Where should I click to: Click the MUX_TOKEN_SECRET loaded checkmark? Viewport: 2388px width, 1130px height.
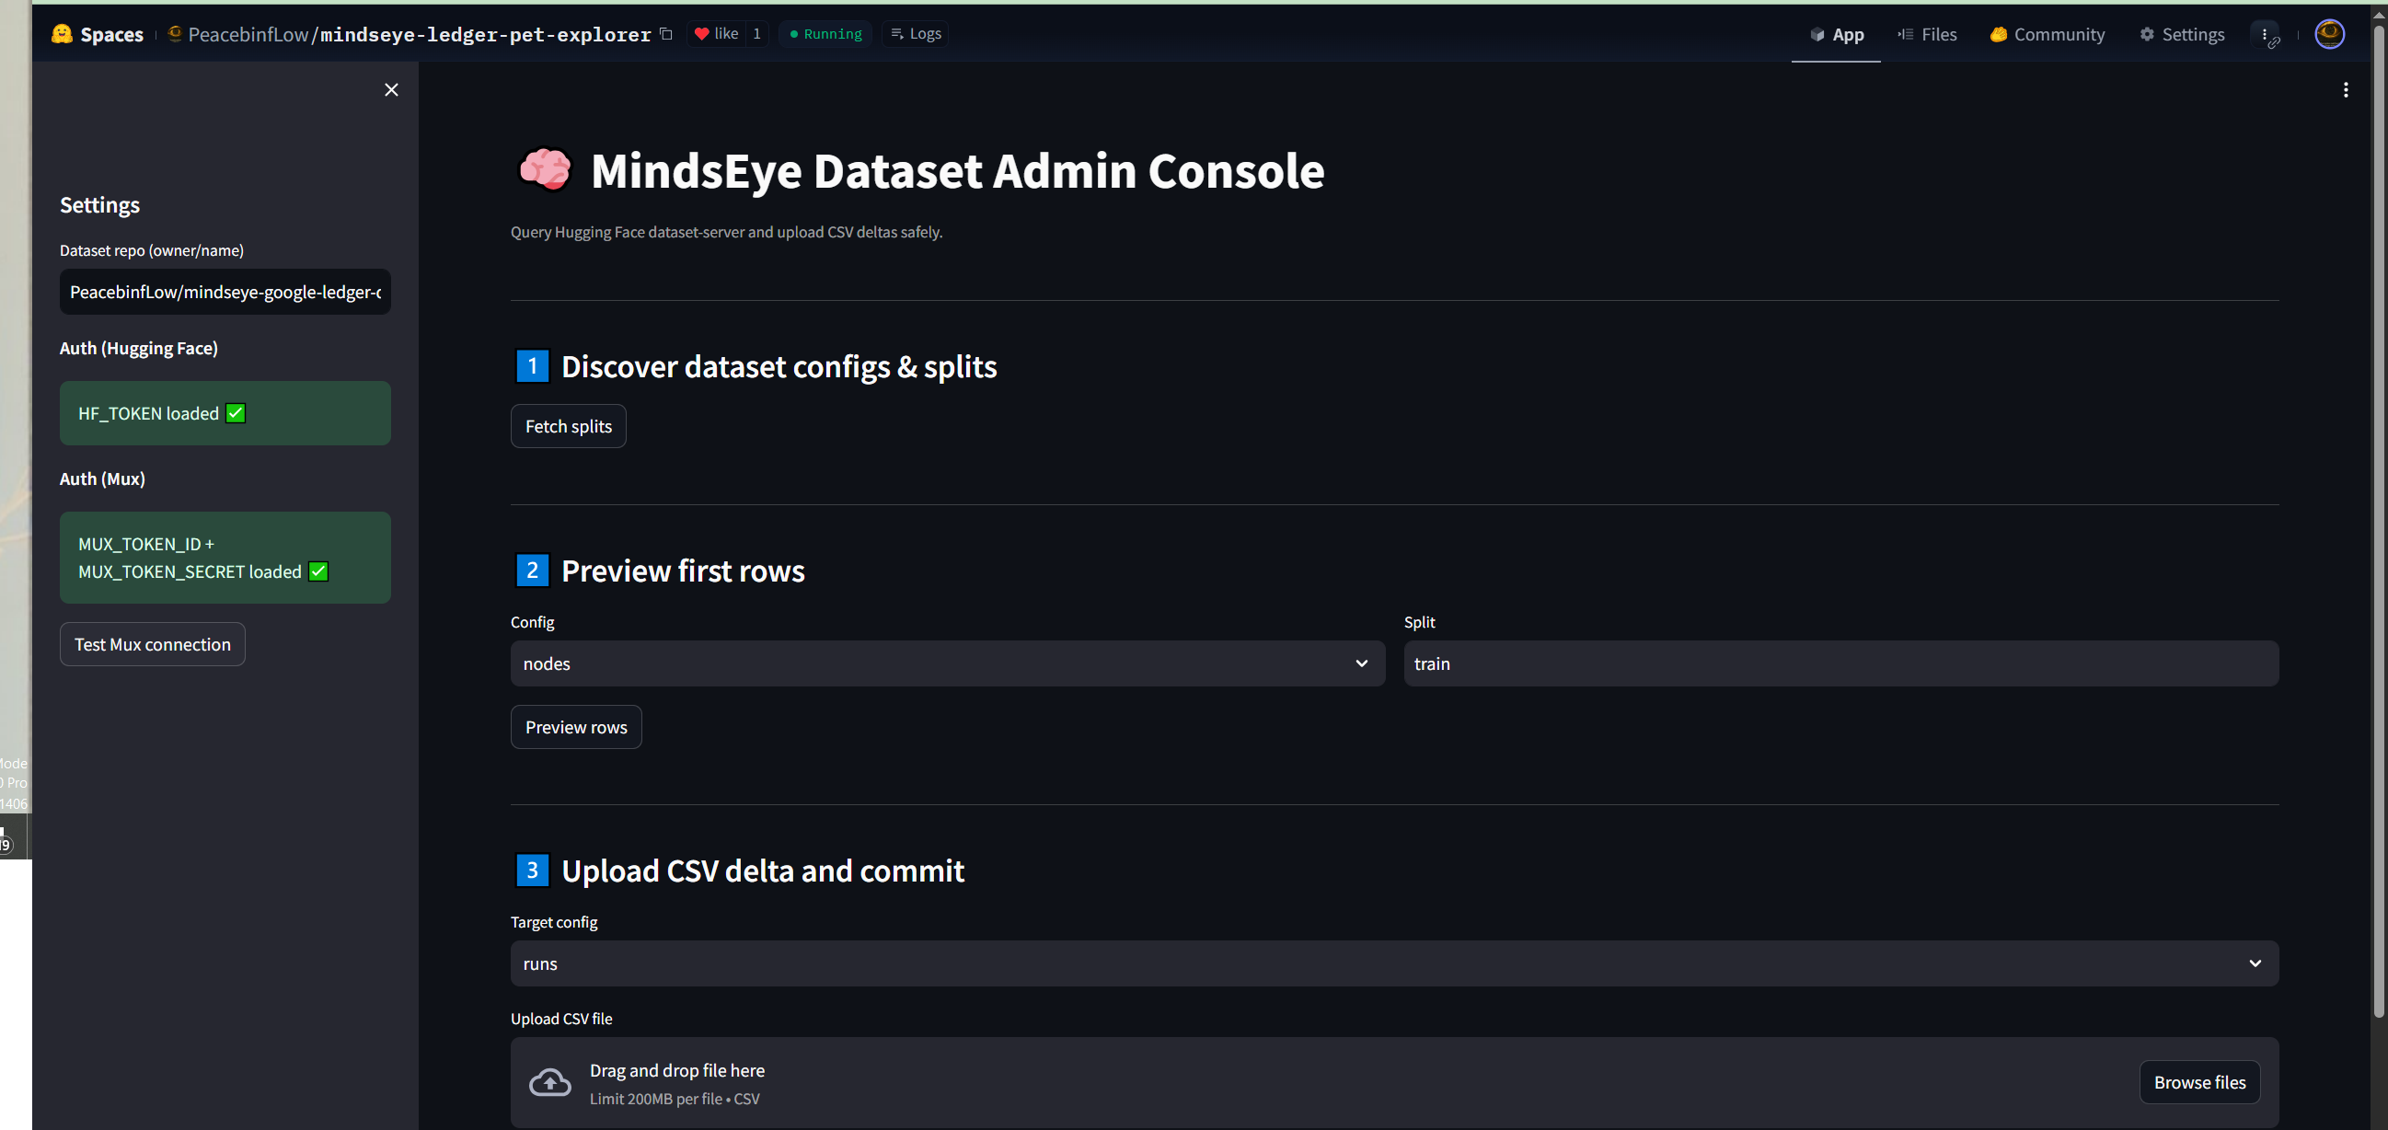[x=318, y=572]
